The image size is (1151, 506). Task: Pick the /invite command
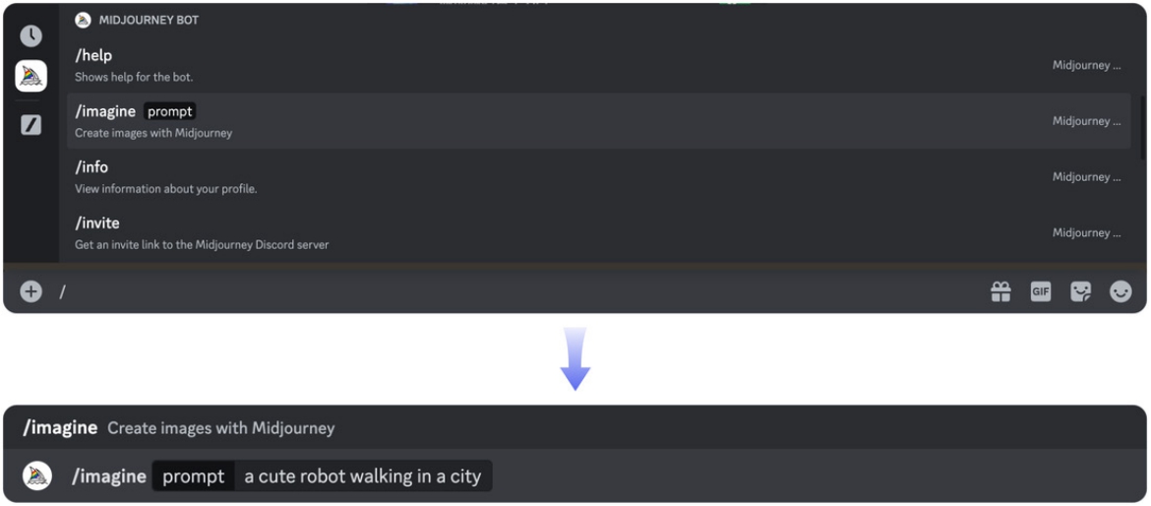point(598,232)
